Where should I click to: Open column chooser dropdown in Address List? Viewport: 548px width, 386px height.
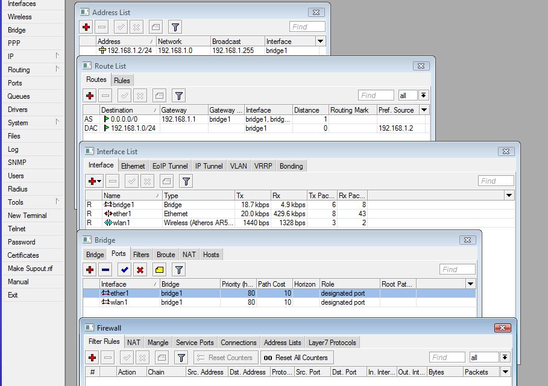coord(321,41)
